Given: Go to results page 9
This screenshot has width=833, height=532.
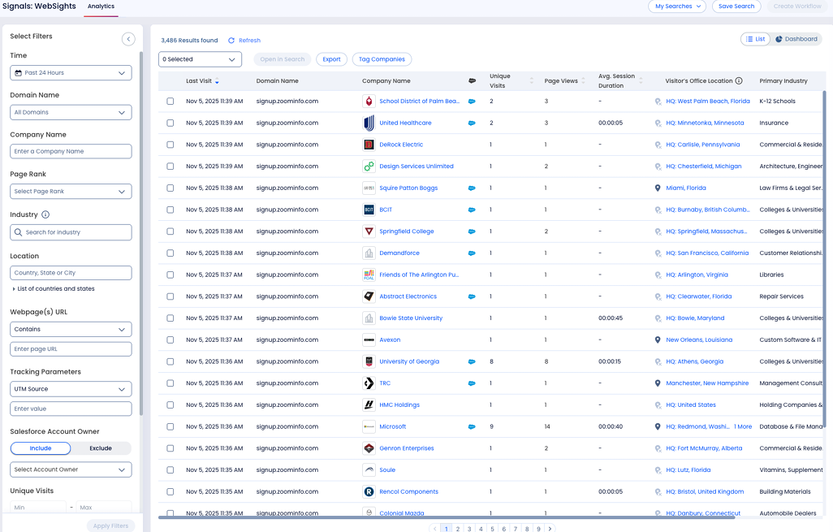Looking at the screenshot, I should pos(538,529).
